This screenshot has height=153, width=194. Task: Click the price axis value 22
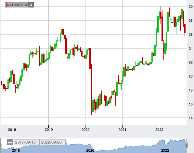tap(190, 63)
